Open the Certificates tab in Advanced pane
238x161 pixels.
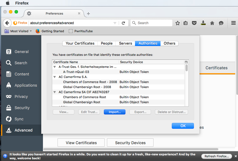click(216, 68)
